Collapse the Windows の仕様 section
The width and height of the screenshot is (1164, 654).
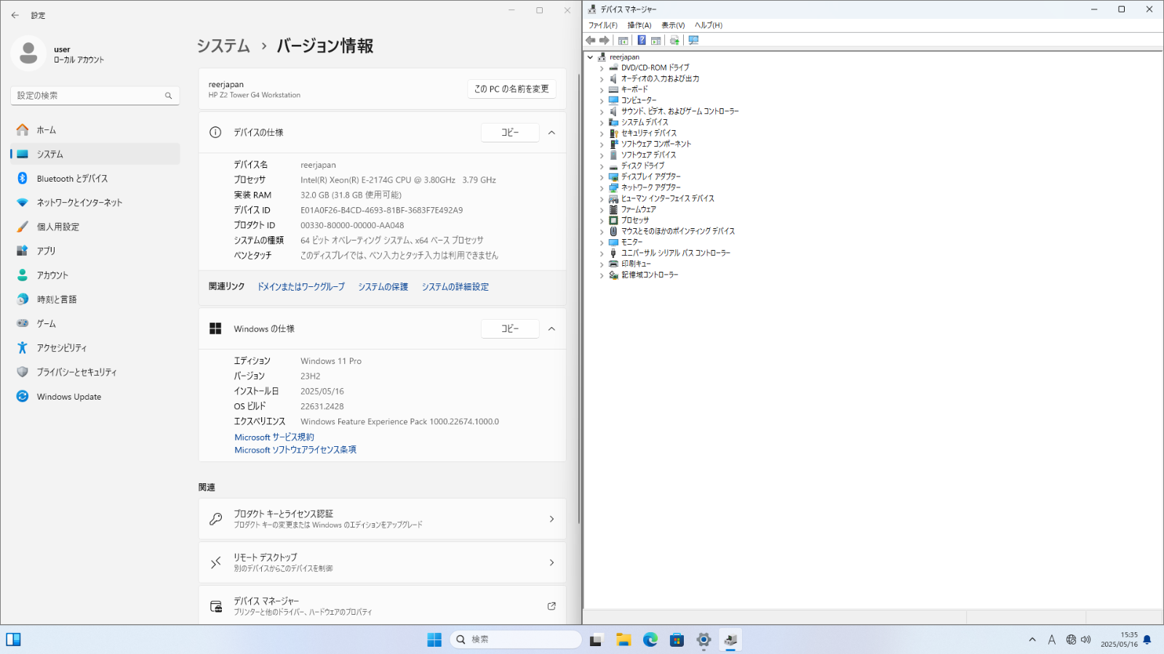[551, 328]
